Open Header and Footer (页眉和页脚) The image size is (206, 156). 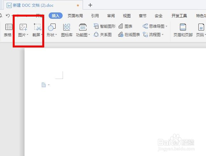pos(183,30)
